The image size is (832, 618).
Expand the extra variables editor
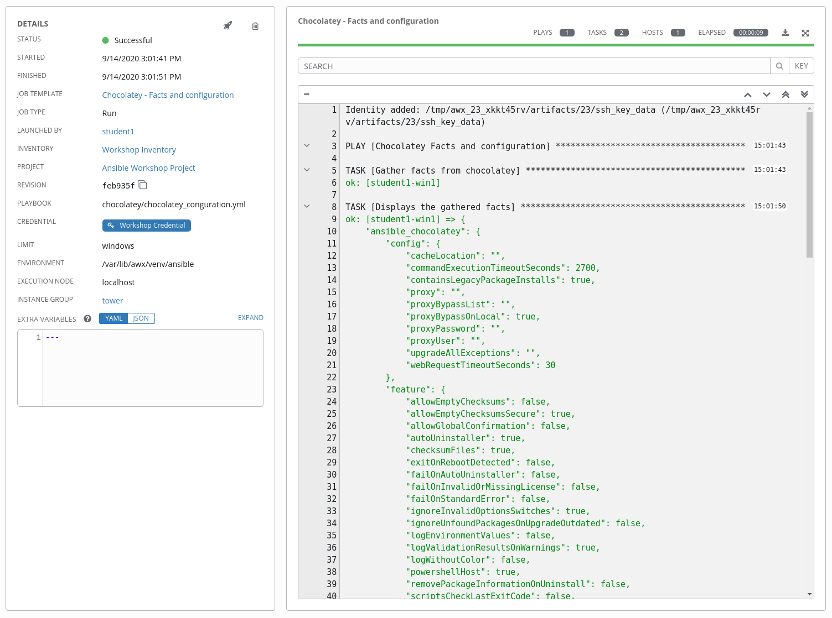coord(251,318)
